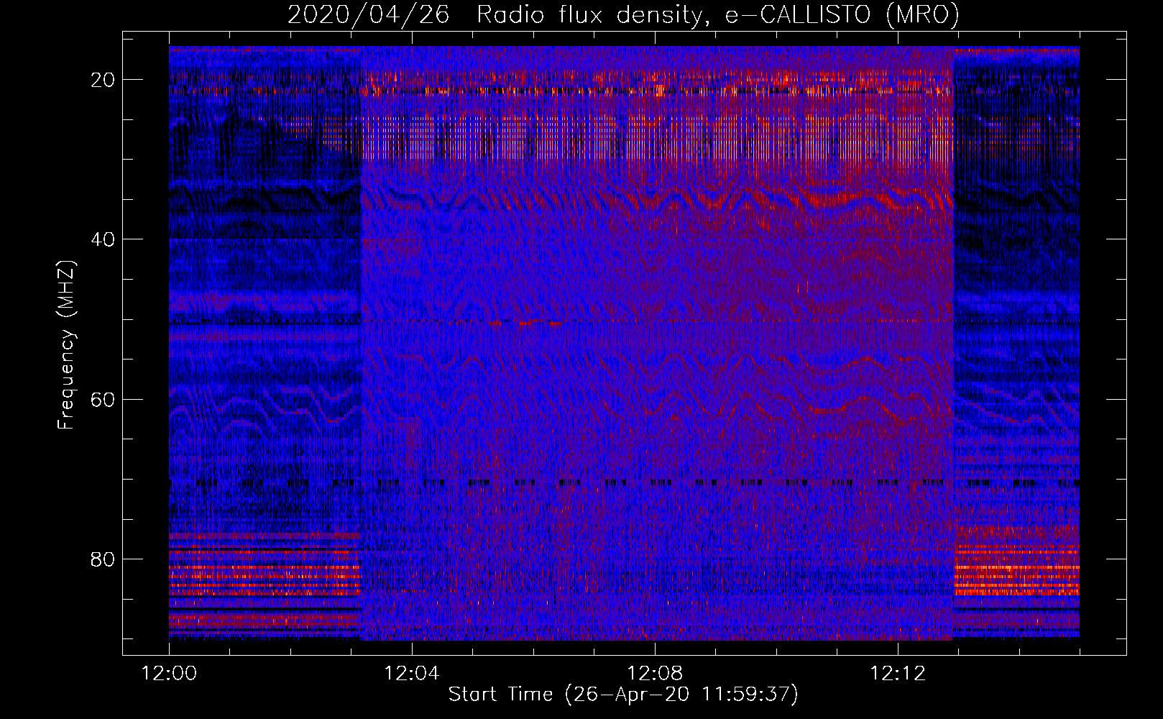Screen dimensions: 1163x719
Task: Click the '20' frequency tick label
Action: [x=103, y=80]
